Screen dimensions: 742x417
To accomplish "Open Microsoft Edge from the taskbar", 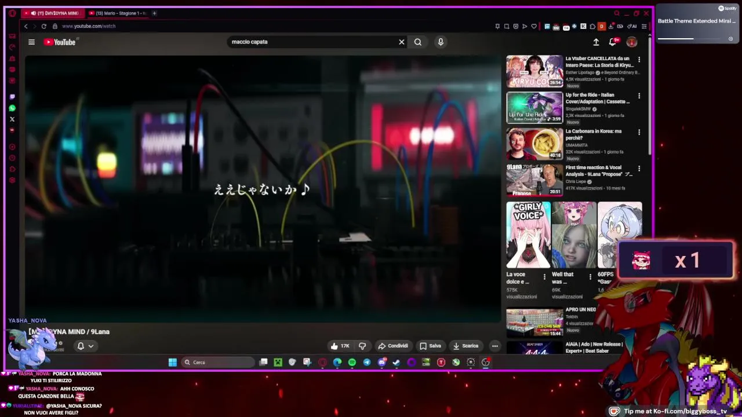I will tap(337, 362).
